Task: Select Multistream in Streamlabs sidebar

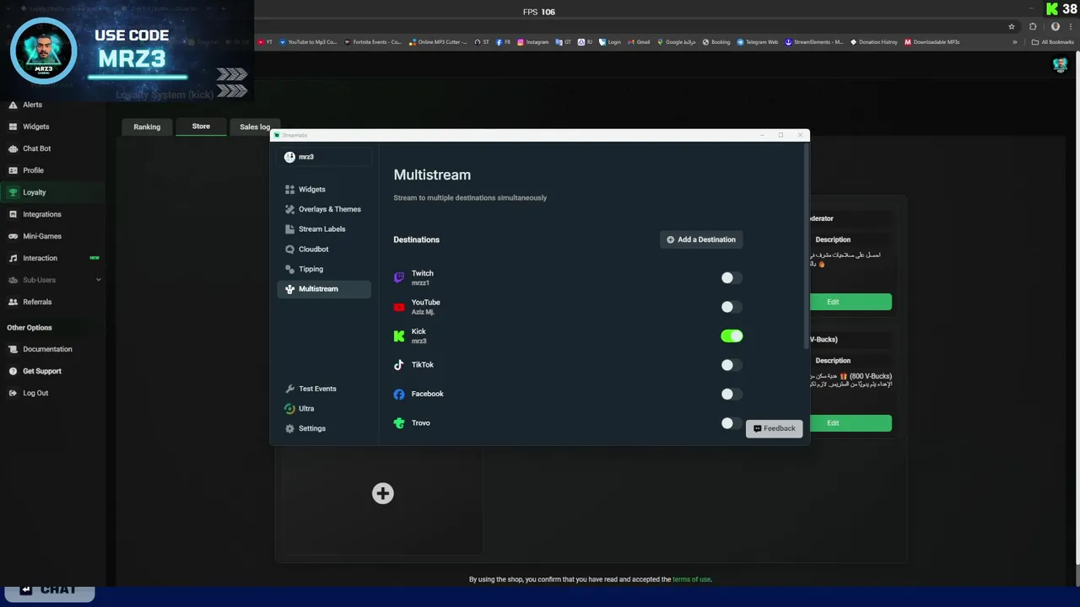Action: (323, 289)
